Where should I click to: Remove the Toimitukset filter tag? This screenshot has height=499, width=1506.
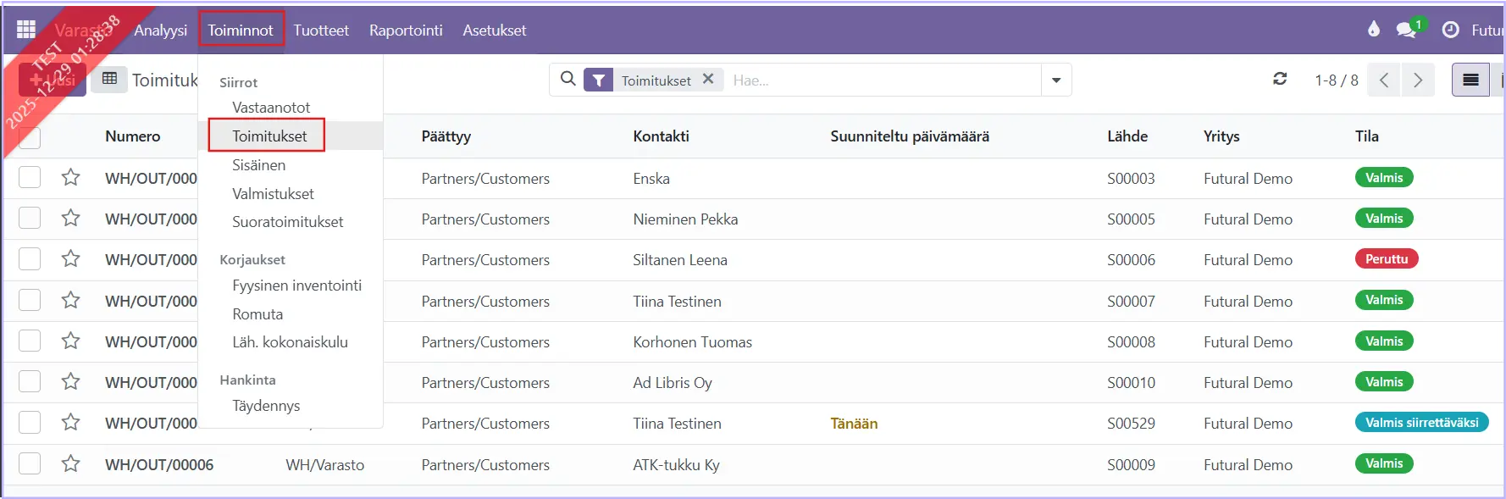coord(708,79)
